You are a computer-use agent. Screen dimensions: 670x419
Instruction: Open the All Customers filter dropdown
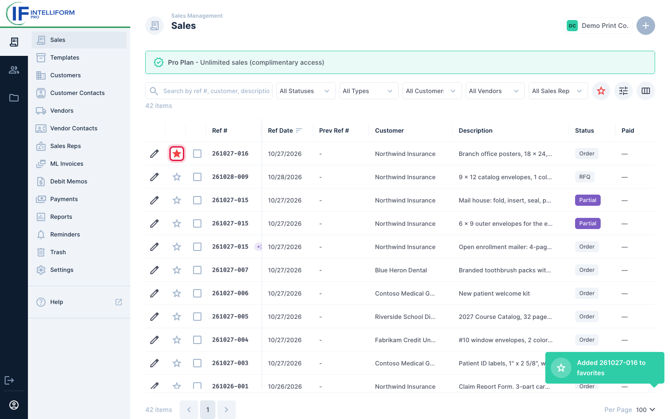click(x=432, y=91)
